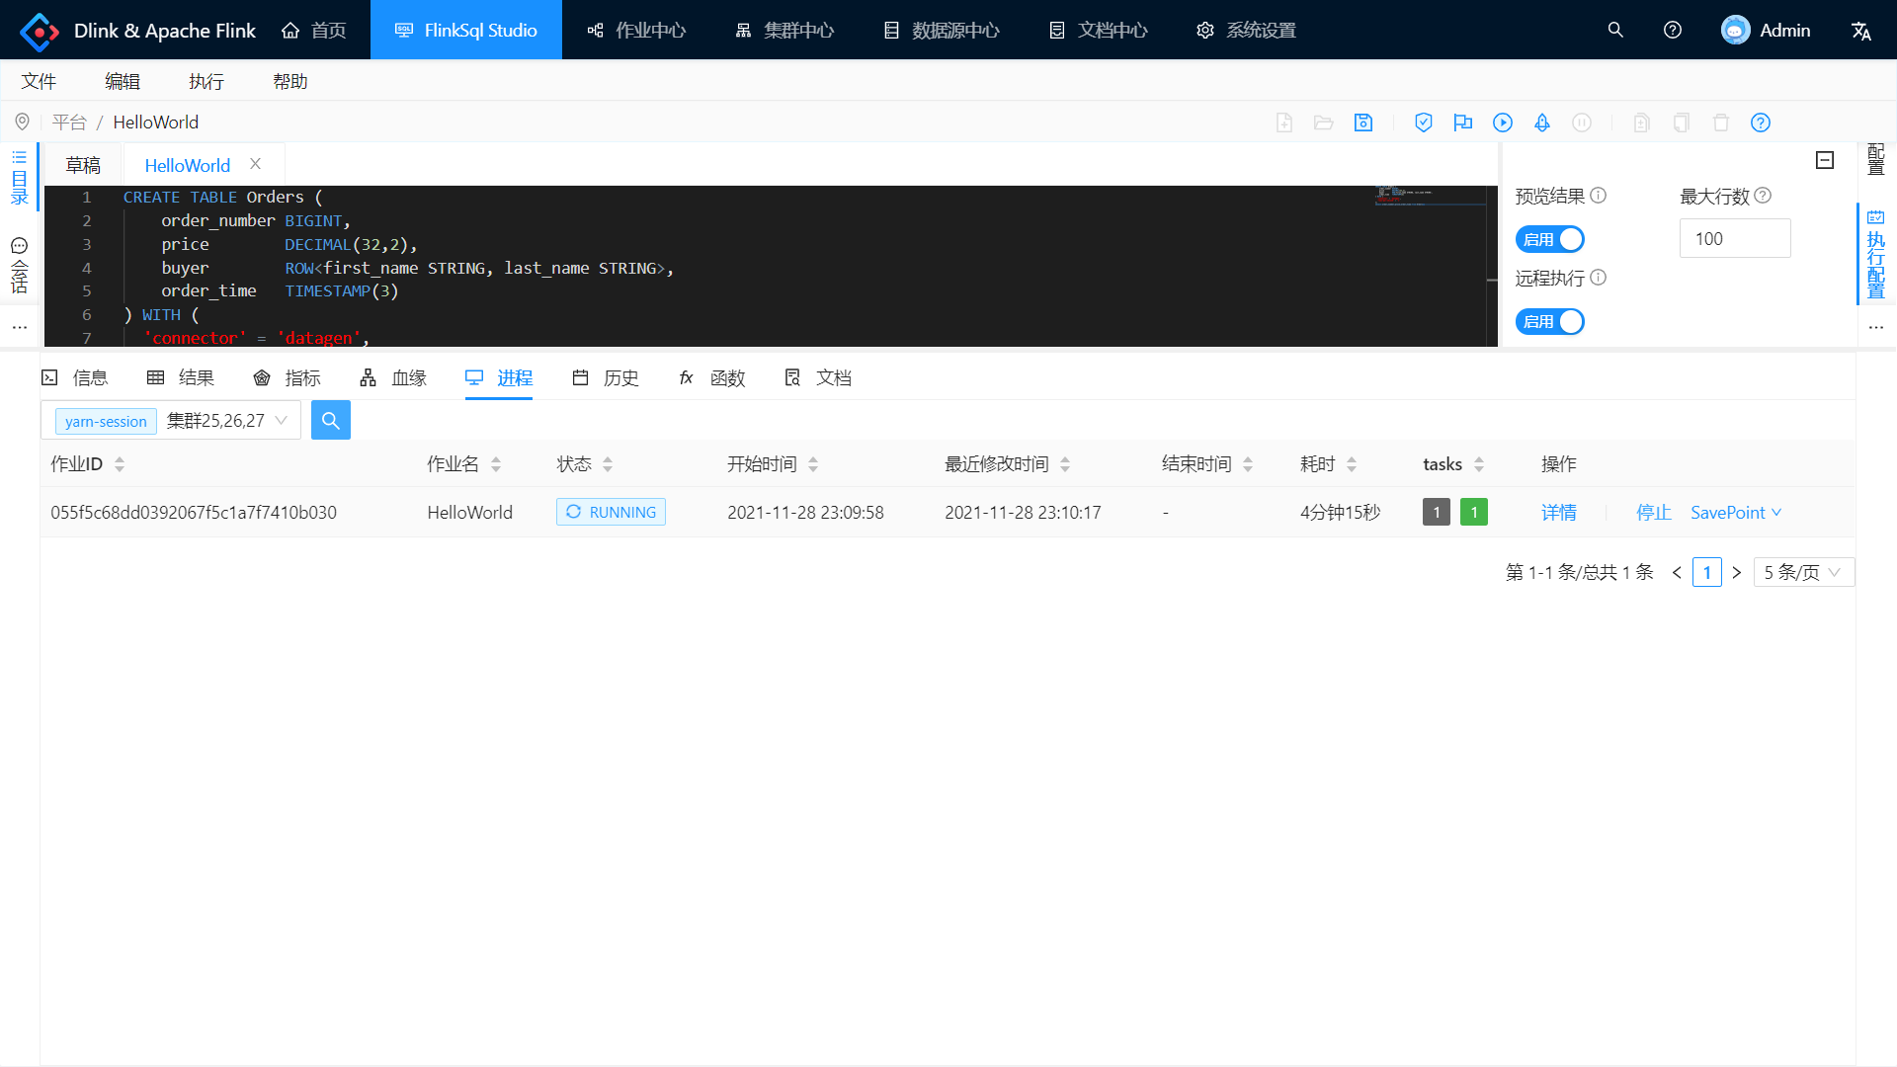Click the save icon in the toolbar
The image size is (1897, 1067).
click(x=1363, y=123)
